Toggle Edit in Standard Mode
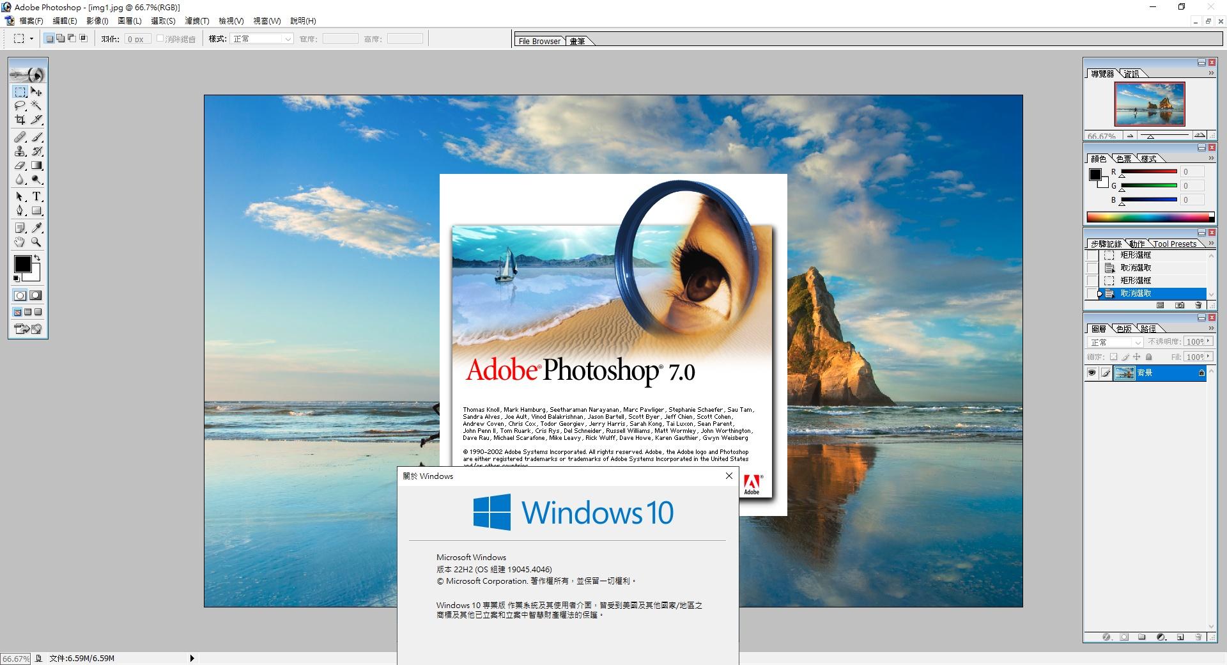The height and width of the screenshot is (665, 1227). pyautogui.click(x=20, y=295)
